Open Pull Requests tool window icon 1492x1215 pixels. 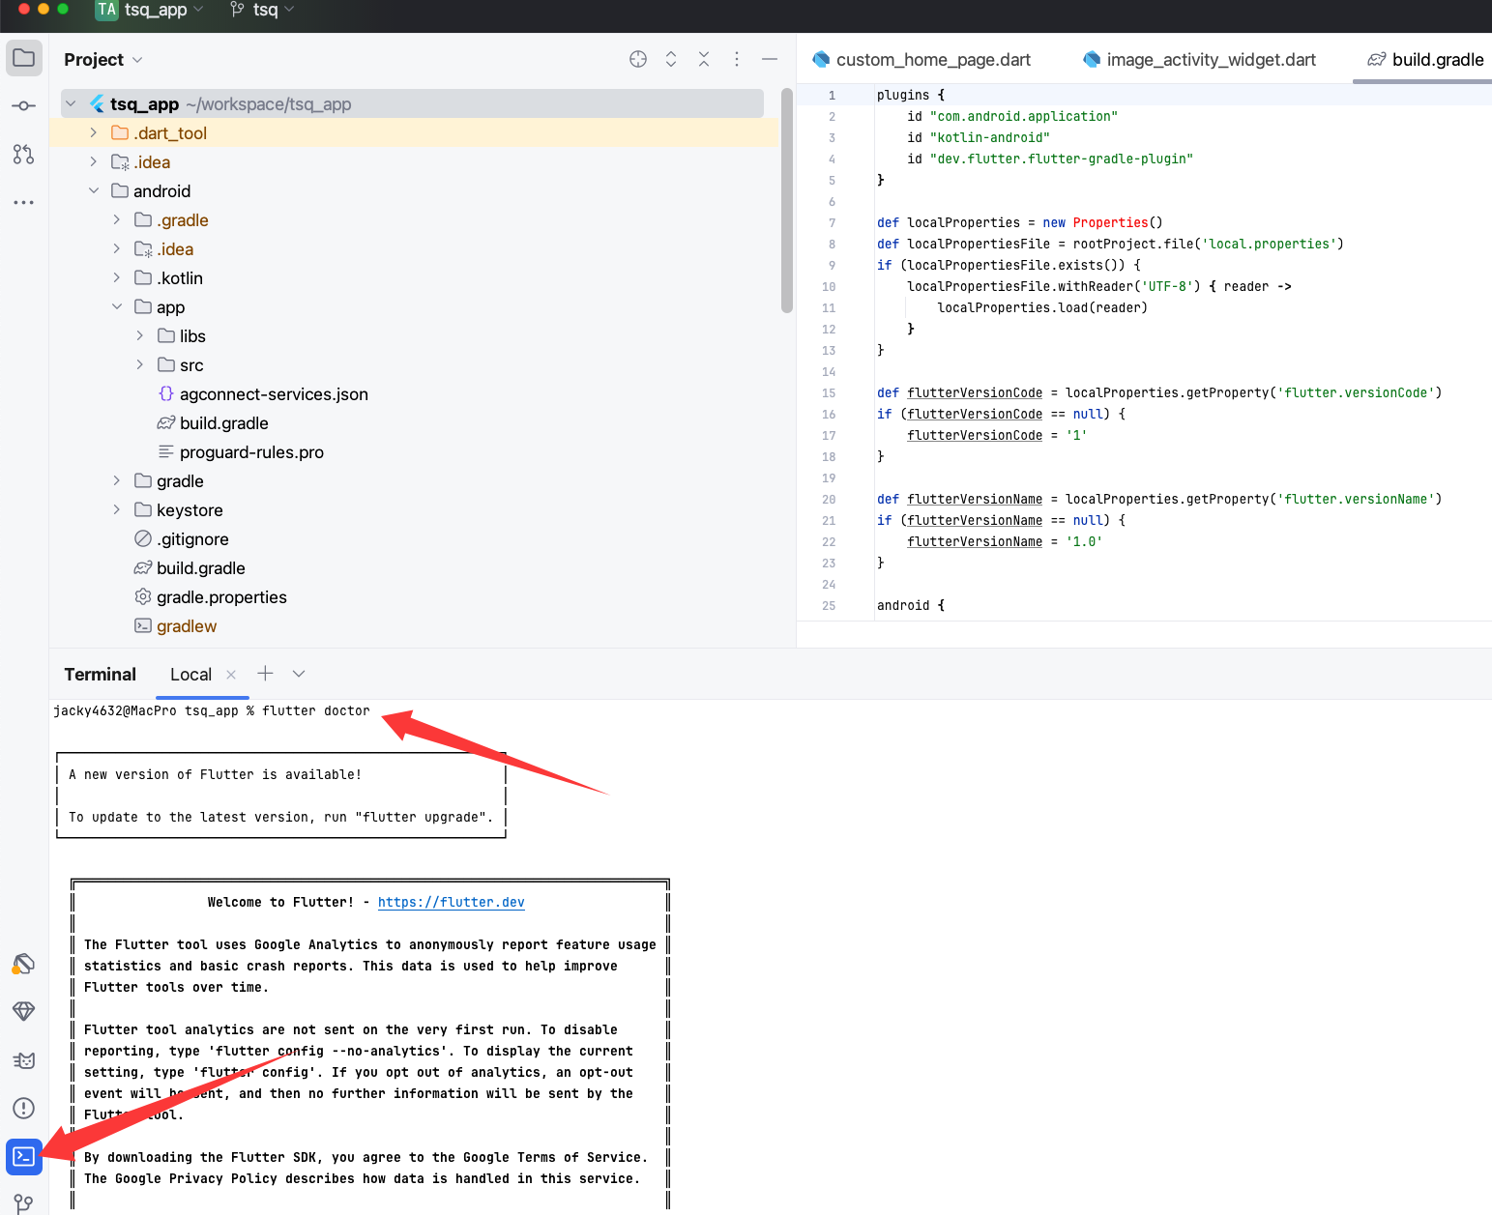[24, 154]
